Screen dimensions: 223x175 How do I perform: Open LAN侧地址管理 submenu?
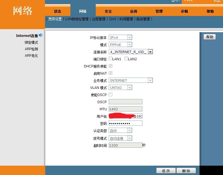(x=77, y=19)
